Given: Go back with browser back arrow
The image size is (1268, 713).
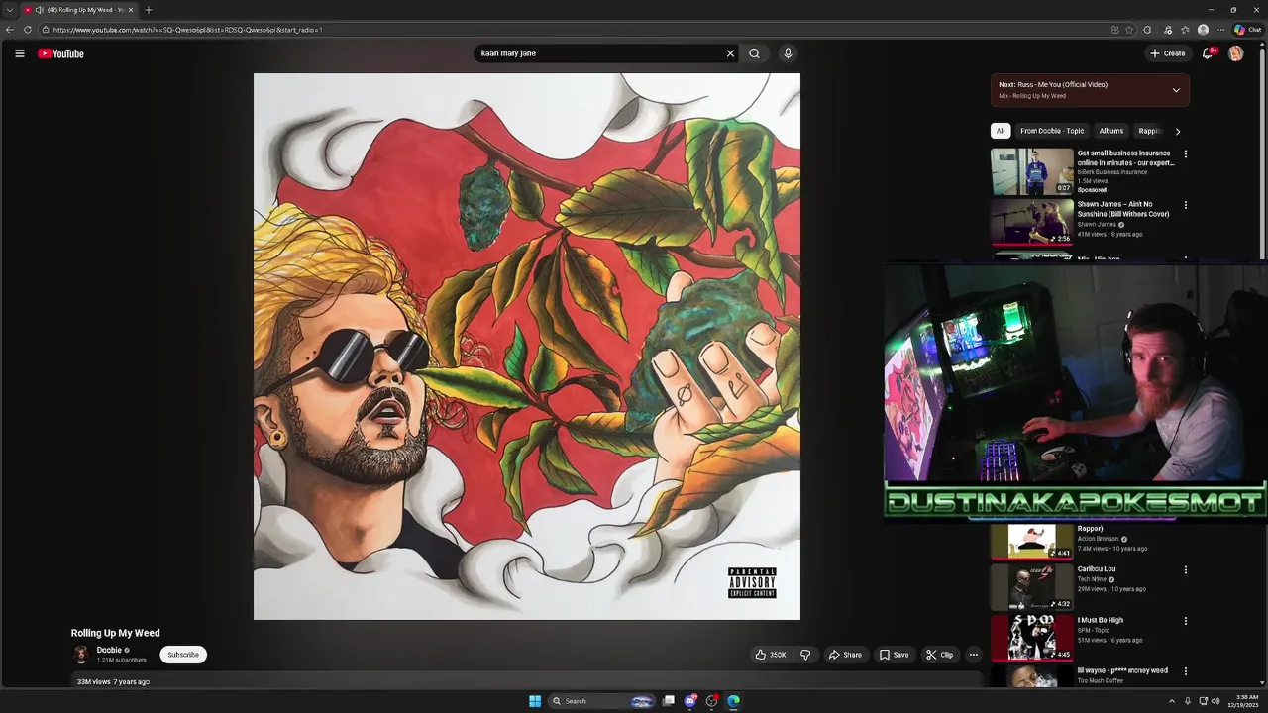Looking at the screenshot, I should tap(10, 30).
